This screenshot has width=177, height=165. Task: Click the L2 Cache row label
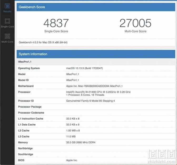tap(24, 131)
